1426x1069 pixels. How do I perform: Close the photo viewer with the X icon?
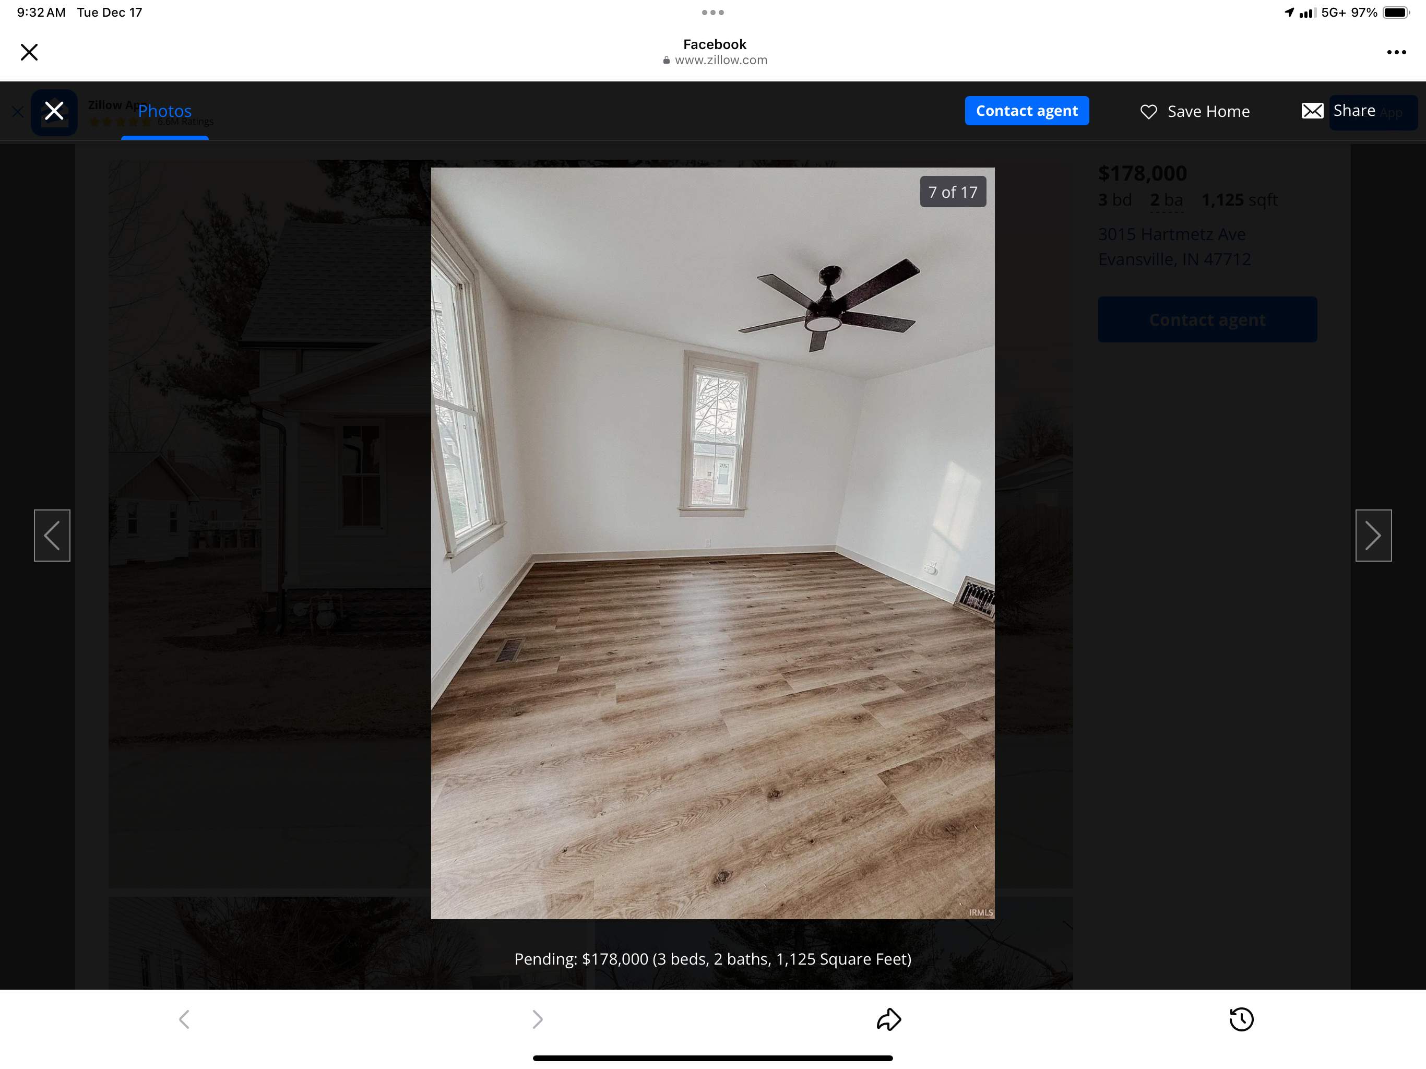tap(54, 111)
